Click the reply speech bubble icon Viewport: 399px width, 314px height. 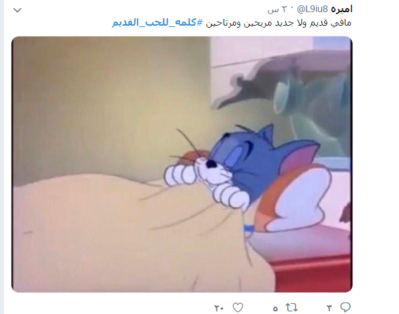click(x=345, y=307)
